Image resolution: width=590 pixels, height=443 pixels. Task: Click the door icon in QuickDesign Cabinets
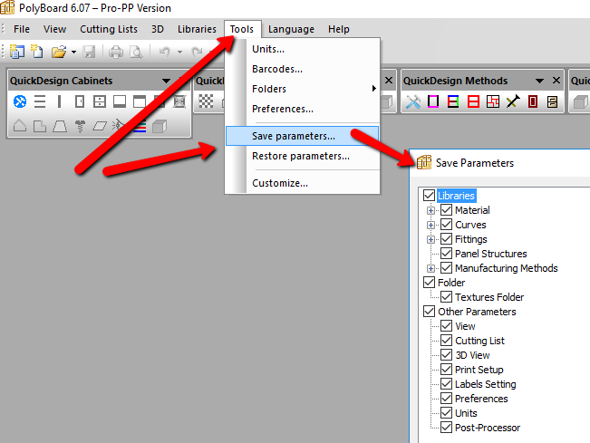tap(80, 101)
